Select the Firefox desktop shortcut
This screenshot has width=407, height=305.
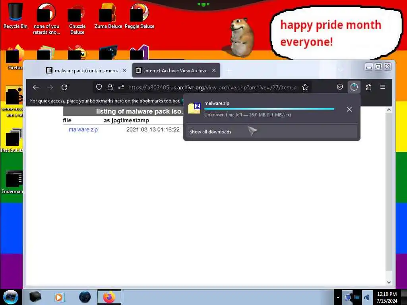tap(15, 58)
